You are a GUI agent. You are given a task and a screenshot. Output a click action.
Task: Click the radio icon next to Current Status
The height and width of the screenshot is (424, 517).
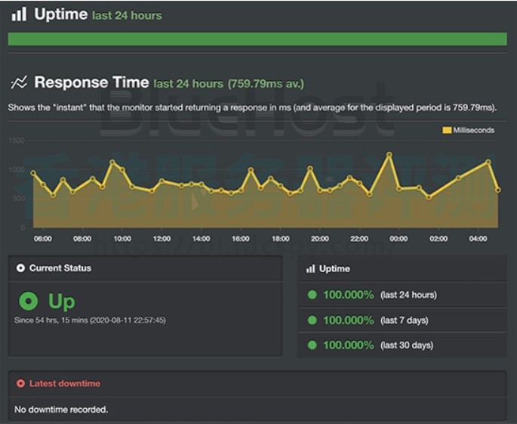tap(20, 268)
